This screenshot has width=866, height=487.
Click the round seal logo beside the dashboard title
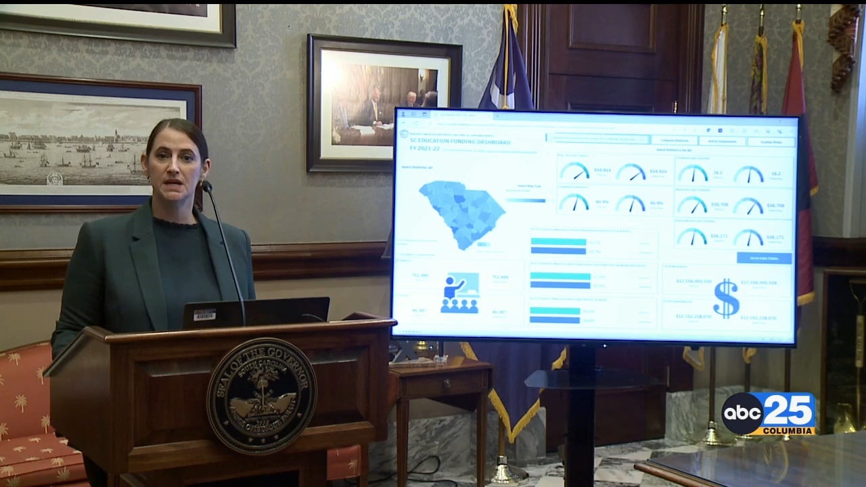(x=404, y=134)
